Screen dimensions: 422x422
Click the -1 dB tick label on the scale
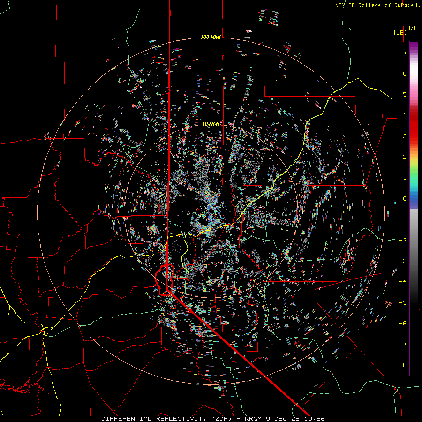(x=403, y=219)
